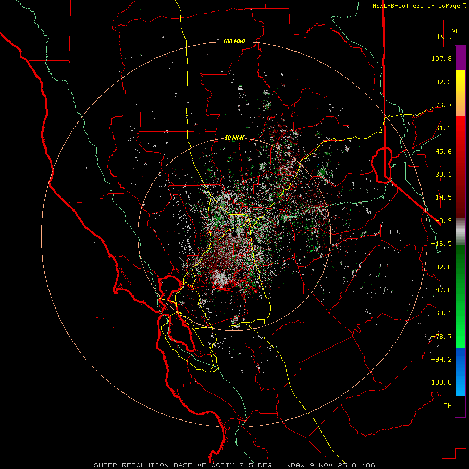This screenshot has width=469, height=469.
Task: Select the 92.3 scale value
Action: coord(443,82)
